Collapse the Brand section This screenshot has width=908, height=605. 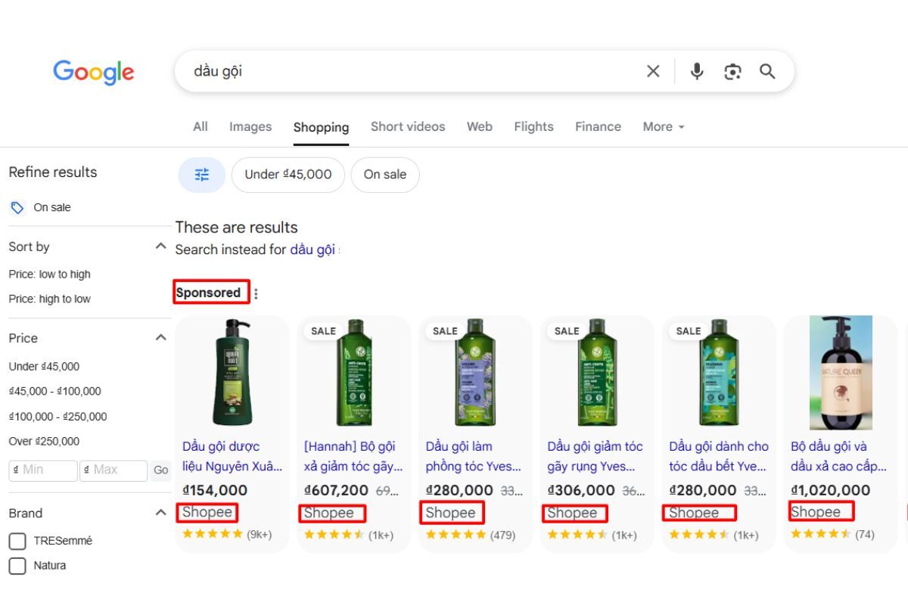pos(160,513)
